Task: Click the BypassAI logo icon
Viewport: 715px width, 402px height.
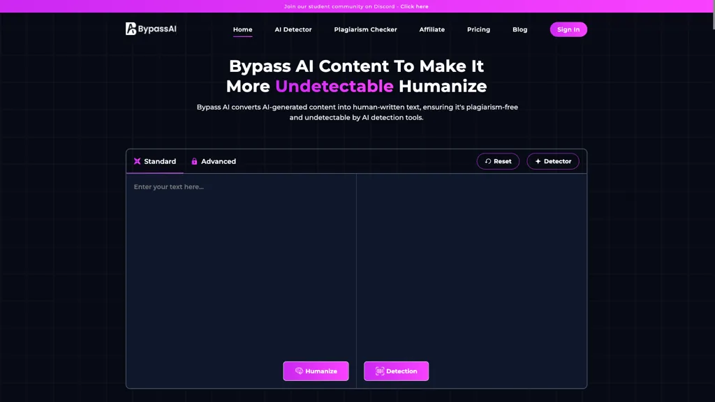Action: [x=130, y=29]
